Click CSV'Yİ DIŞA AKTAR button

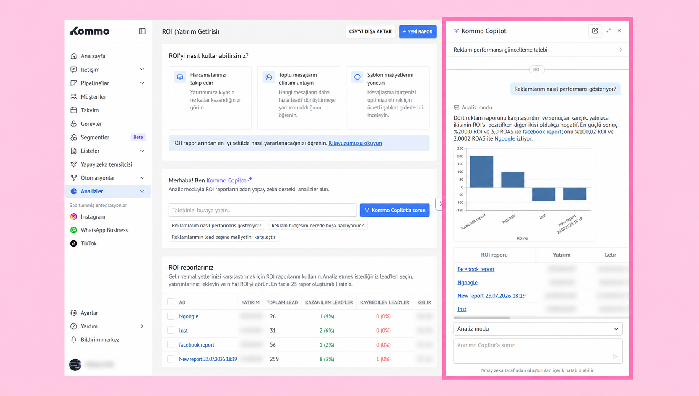(x=370, y=31)
